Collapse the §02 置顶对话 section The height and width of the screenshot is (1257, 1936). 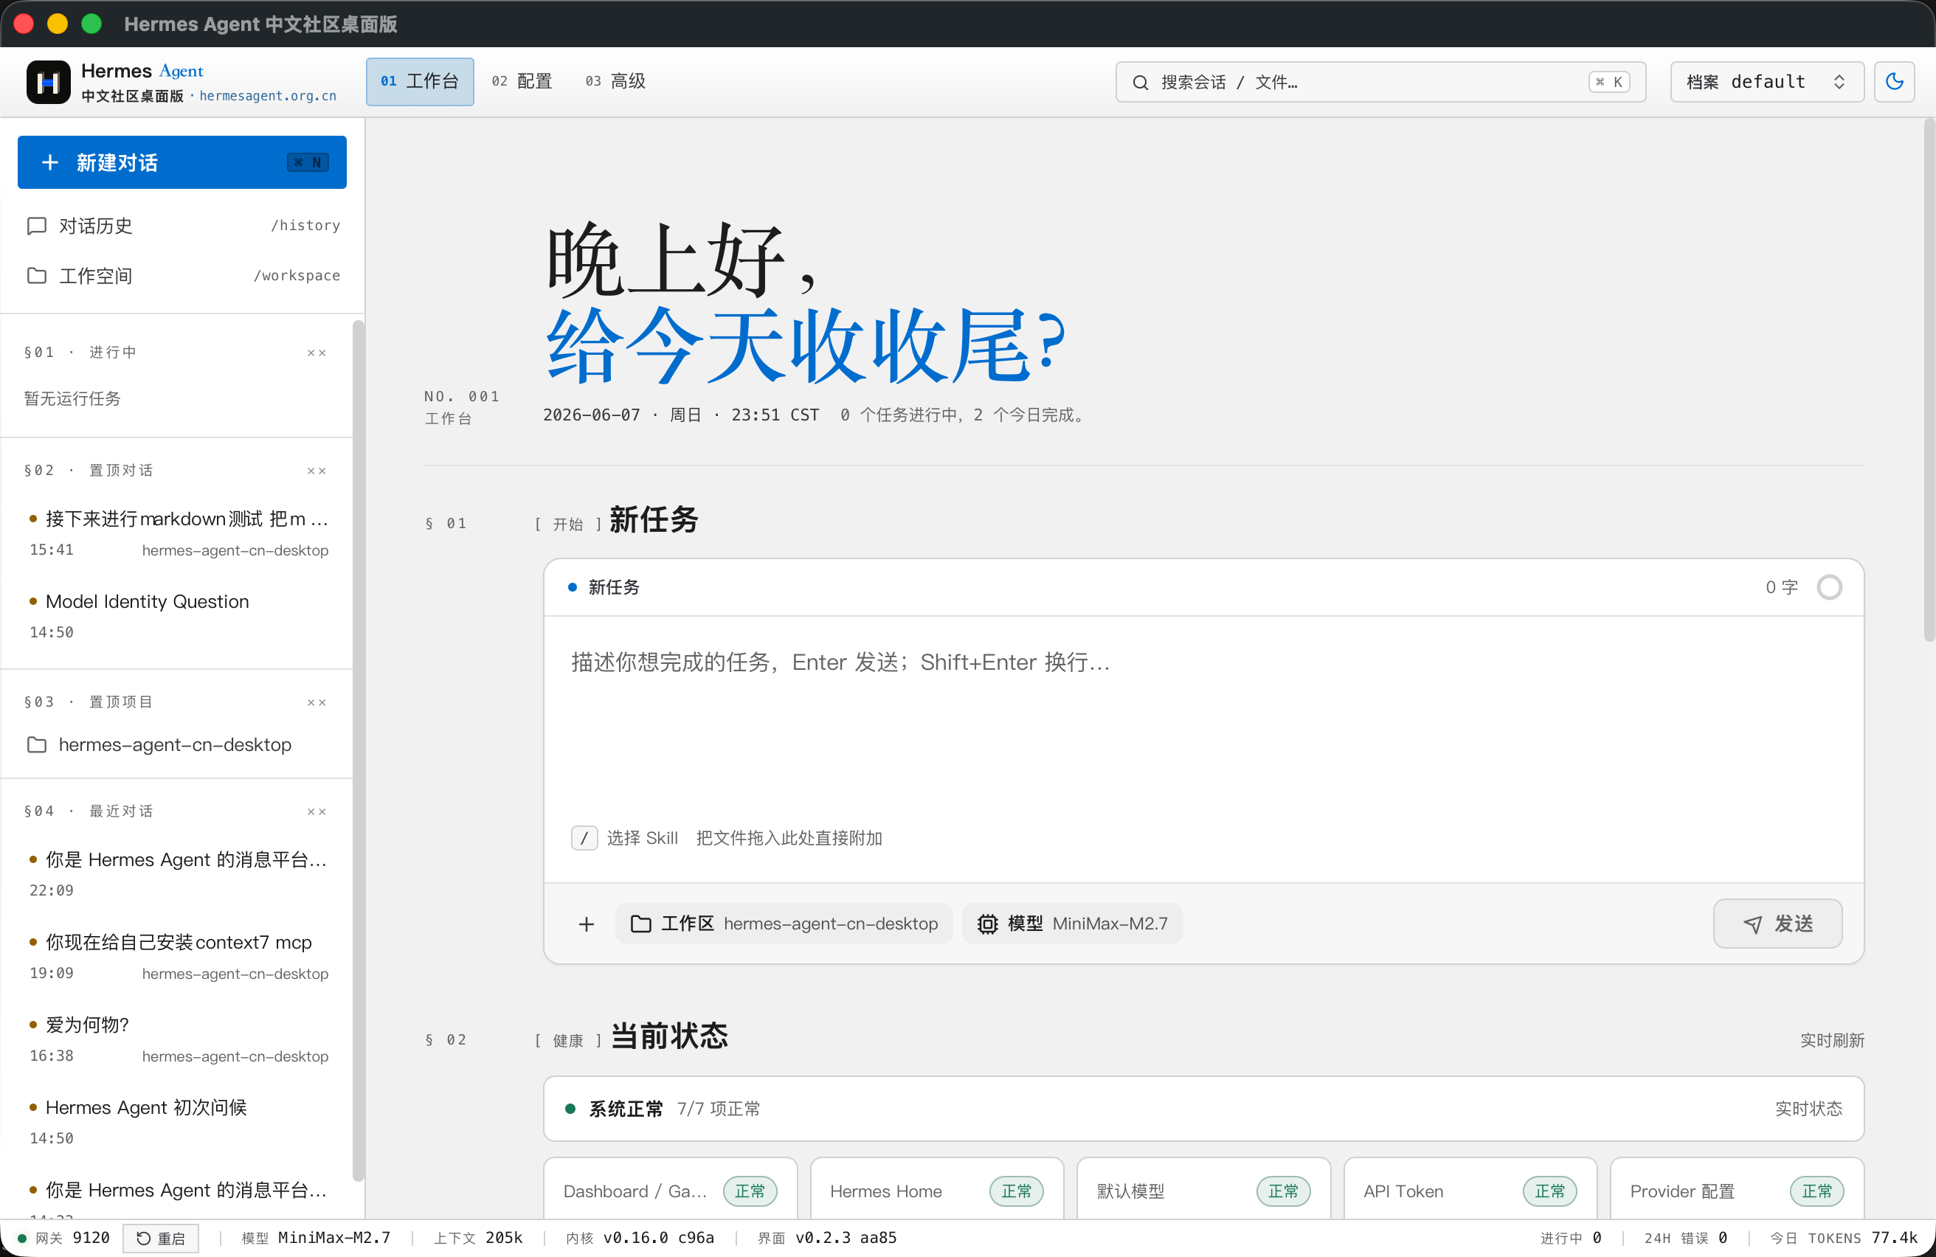(x=317, y=471)
